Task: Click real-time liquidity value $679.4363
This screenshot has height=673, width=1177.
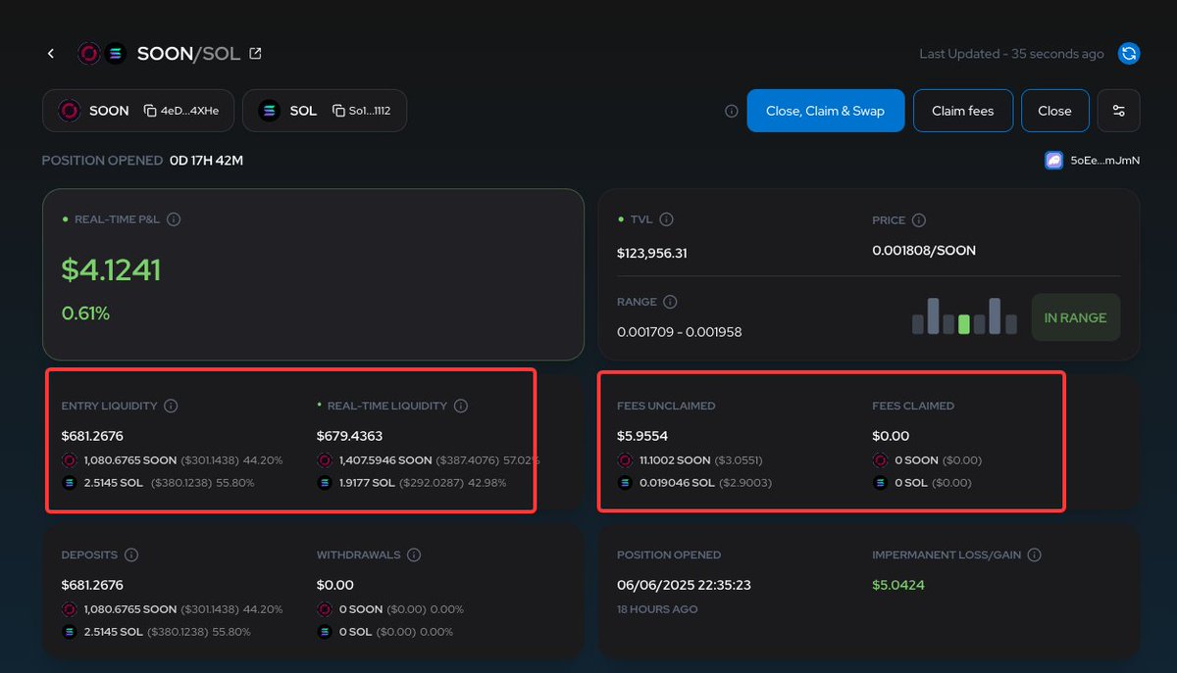Action: coord(349,436)
